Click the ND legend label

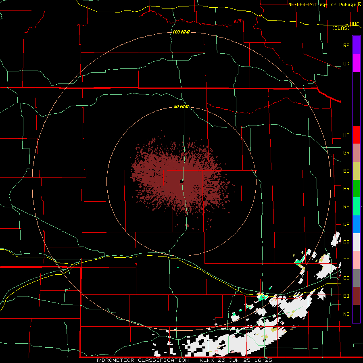click(x=346, y=314)
